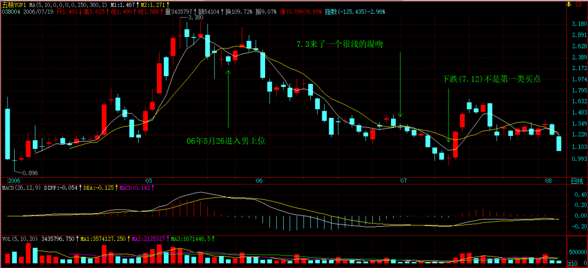The width and height of the screenshot is (588, 268).
Task: Click the stock name 五粮YGP1
Action: (x=15, y=4)
